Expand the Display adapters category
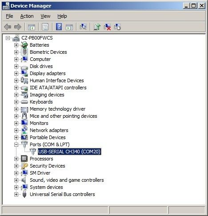 [x=16, y=73]
